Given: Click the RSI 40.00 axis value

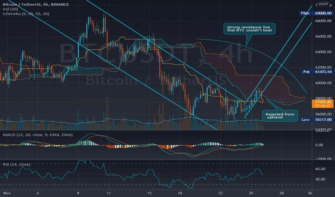Looking at the screenshot, I should 320,179.
